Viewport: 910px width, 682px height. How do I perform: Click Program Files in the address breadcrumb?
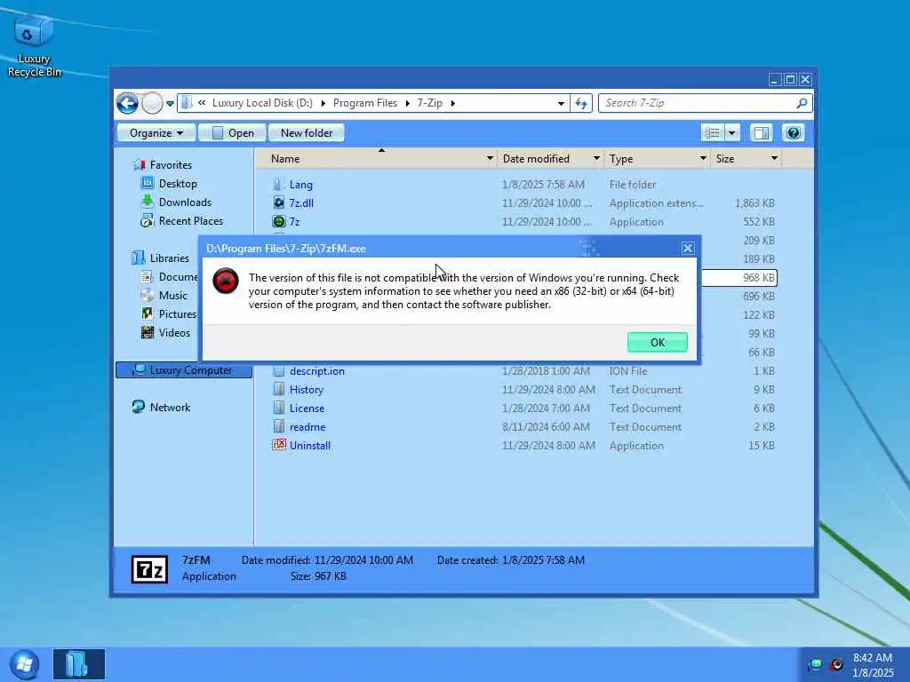365,103
